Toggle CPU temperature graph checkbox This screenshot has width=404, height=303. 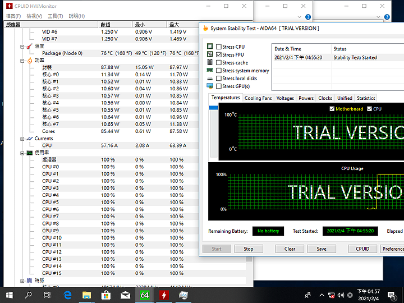[369, 109]
